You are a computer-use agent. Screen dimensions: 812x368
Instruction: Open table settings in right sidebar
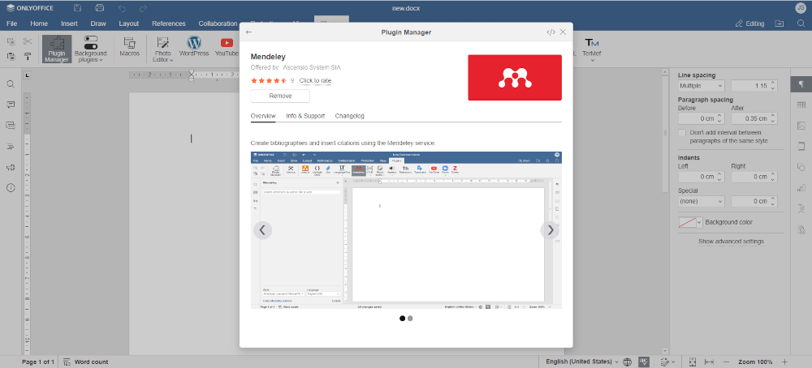point(801,105)
